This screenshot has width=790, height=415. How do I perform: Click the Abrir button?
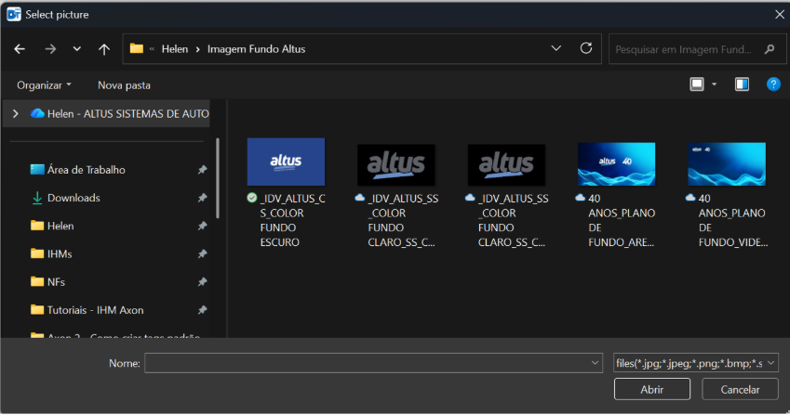point(652,389)
